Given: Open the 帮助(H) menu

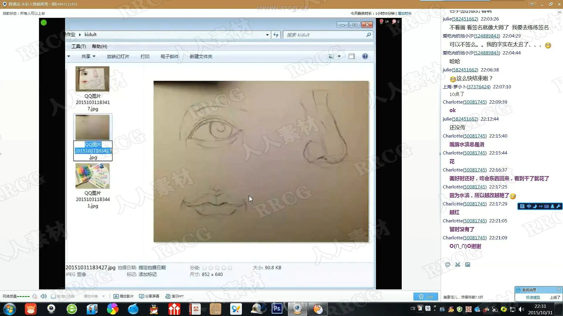Looking at the screenshot, I should [99, 47].
